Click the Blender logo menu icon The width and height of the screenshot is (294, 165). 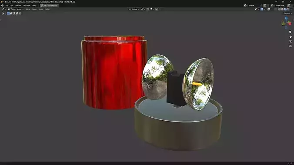[x=2, y=6]
